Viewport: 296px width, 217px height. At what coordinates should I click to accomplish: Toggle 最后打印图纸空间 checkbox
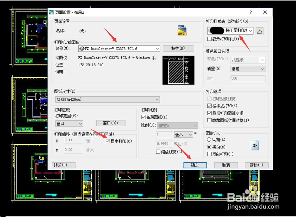(209, 113)
